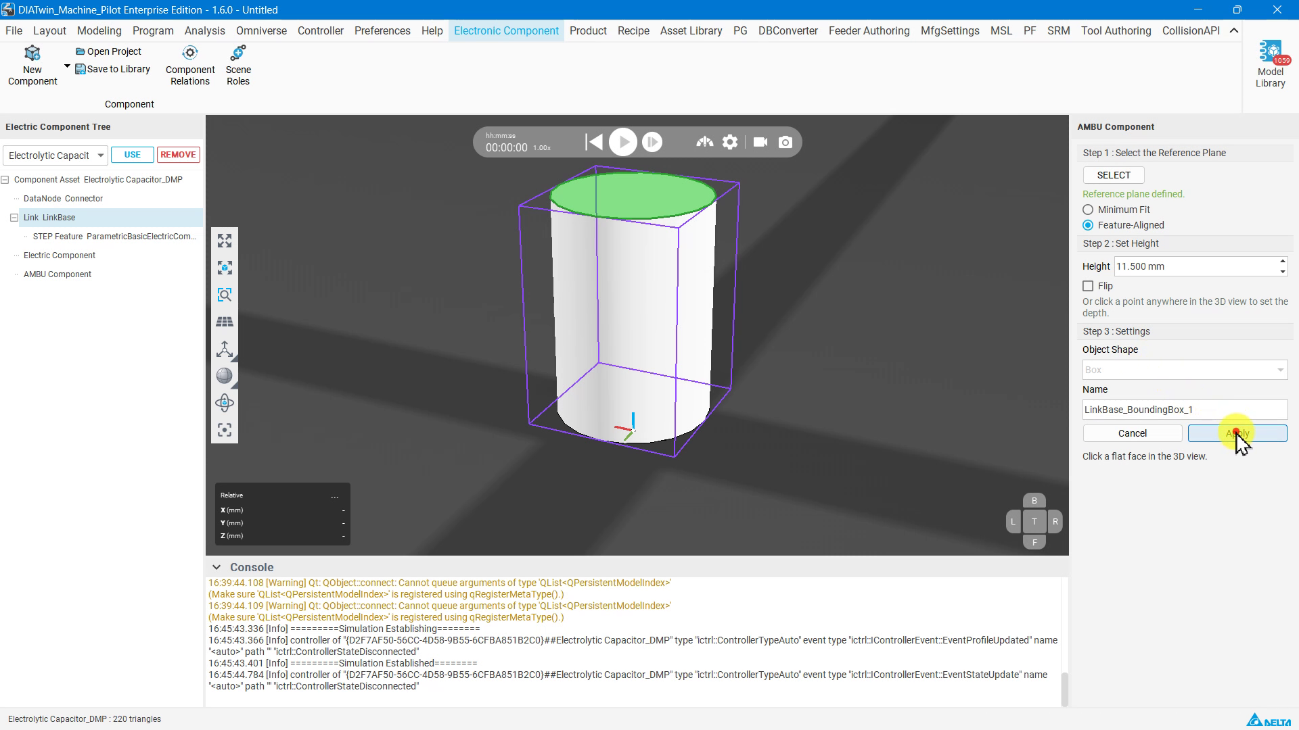Click the Console vertical scrollbar thumb
Viewport: 1299px width, 730px height.
click(x=1064, y=689)
